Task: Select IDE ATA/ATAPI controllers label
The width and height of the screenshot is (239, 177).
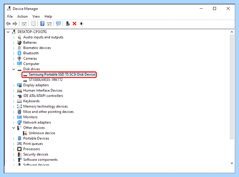Action: 43,96
